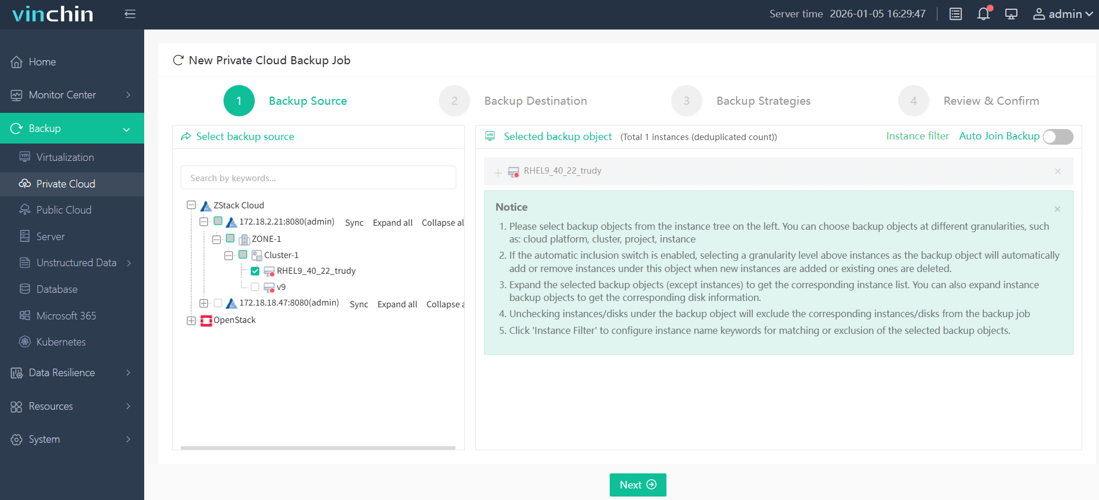This screenshot has height=500, width=1099.
Task: Open the Virtualization menu item
Action: click(x=72, y=157)
